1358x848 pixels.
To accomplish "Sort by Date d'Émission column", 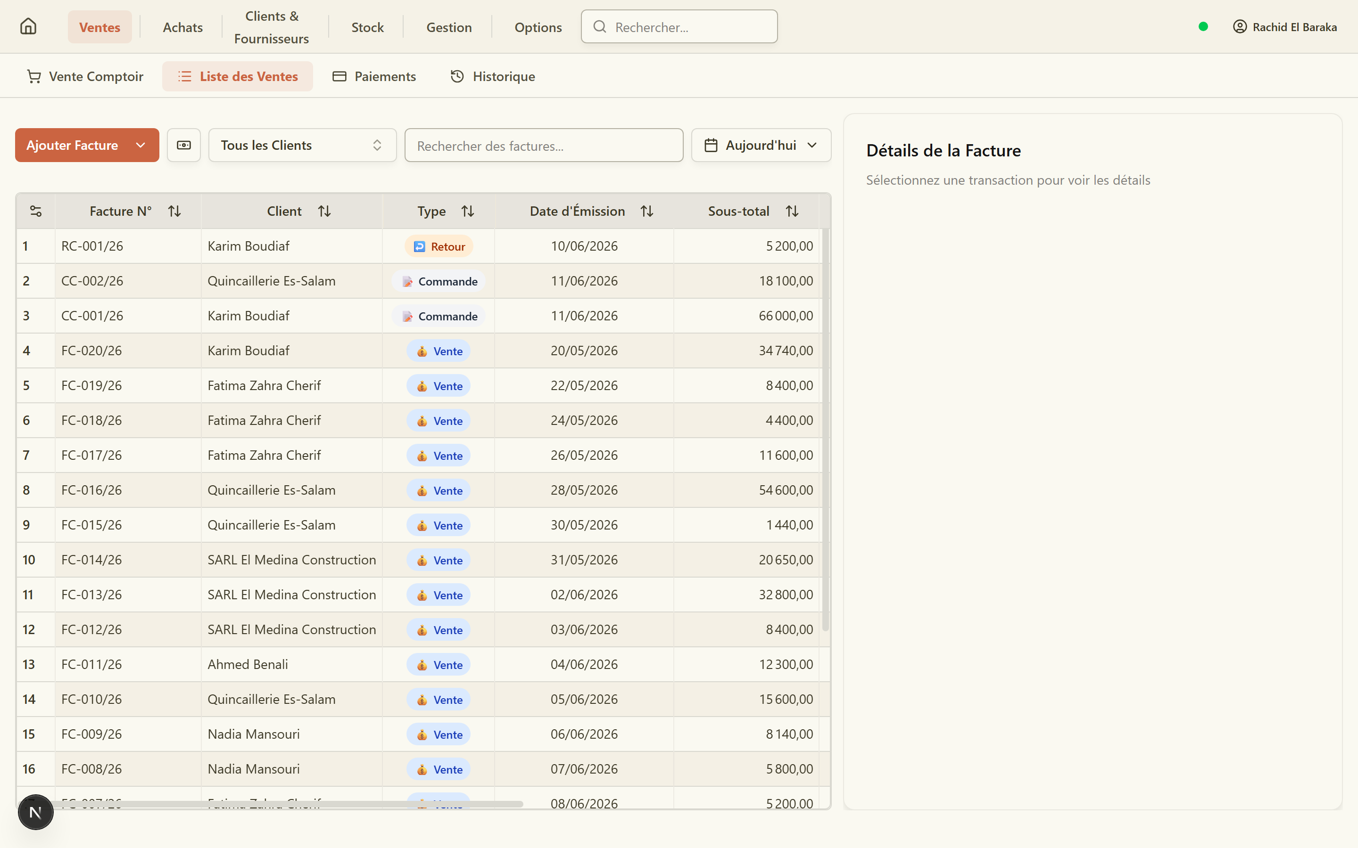I will [x=647, y=211].
